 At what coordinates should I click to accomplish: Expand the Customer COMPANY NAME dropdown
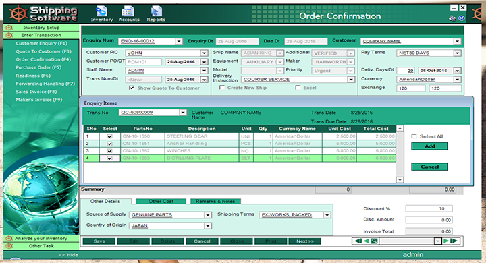[457, 41]
